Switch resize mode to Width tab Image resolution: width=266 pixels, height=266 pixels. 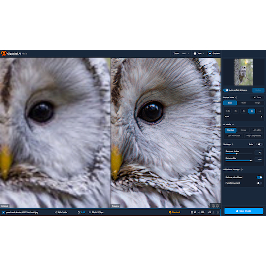(244, 103)
